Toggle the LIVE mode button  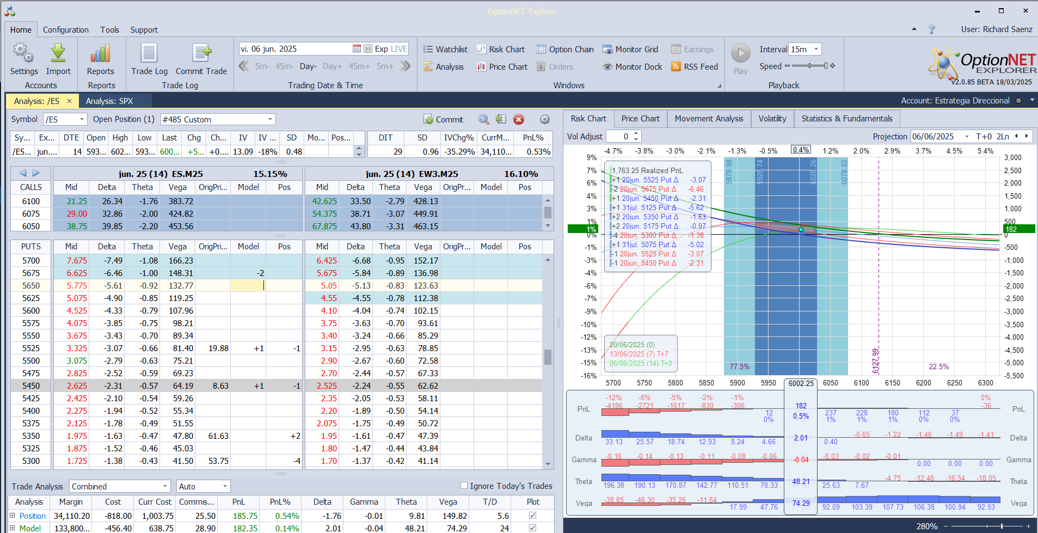(x=399, y=49)
